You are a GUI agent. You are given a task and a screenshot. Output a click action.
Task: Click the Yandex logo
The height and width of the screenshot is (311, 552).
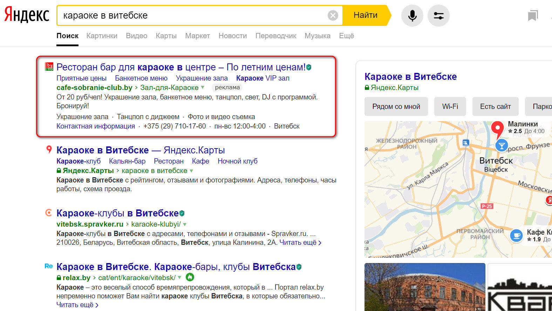[x=27, y=15]
